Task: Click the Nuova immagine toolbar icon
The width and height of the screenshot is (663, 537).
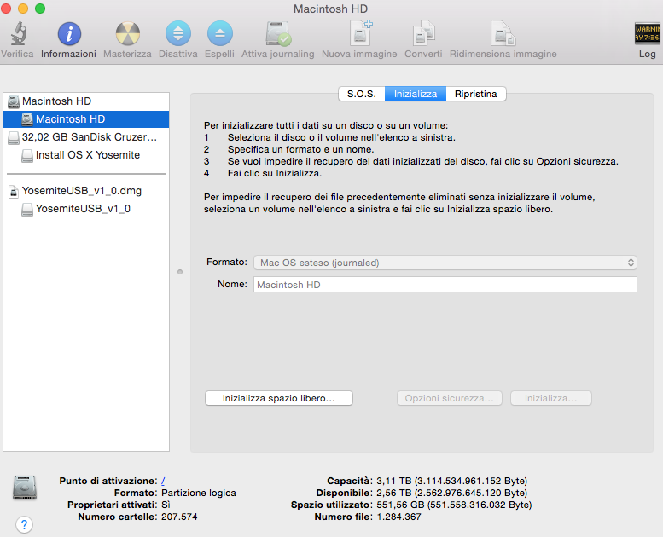Action: (361, 32)
